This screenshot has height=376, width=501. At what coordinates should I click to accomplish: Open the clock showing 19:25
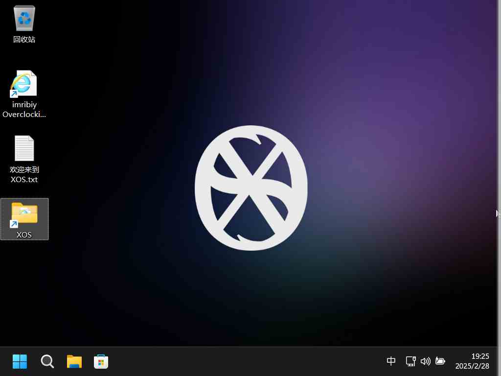click(480, 356)
